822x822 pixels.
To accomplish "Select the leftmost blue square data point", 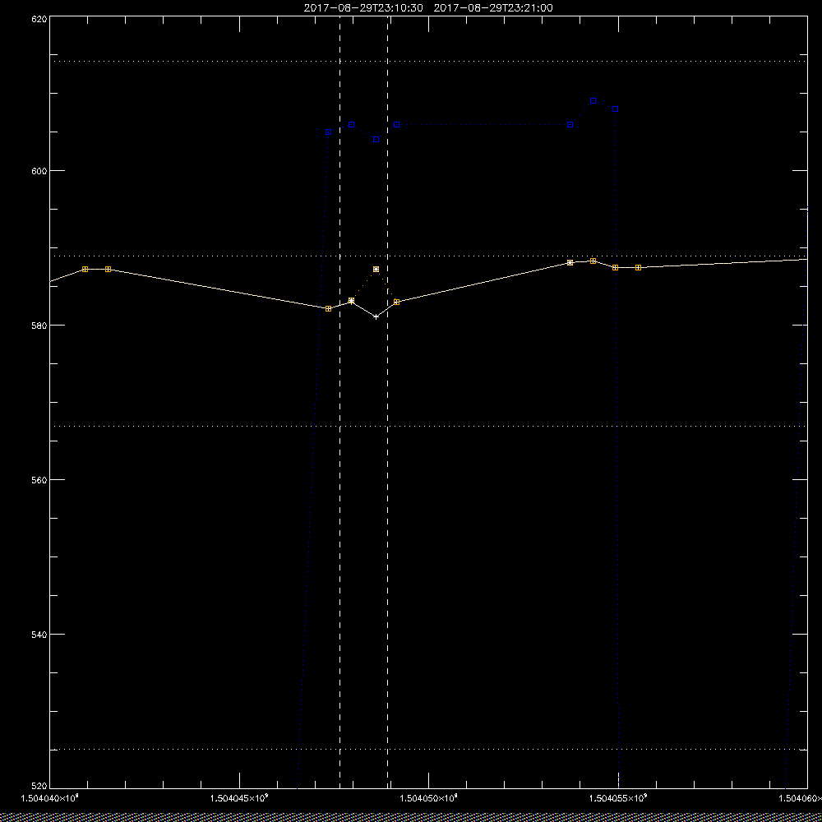I will tap(328, 132).
